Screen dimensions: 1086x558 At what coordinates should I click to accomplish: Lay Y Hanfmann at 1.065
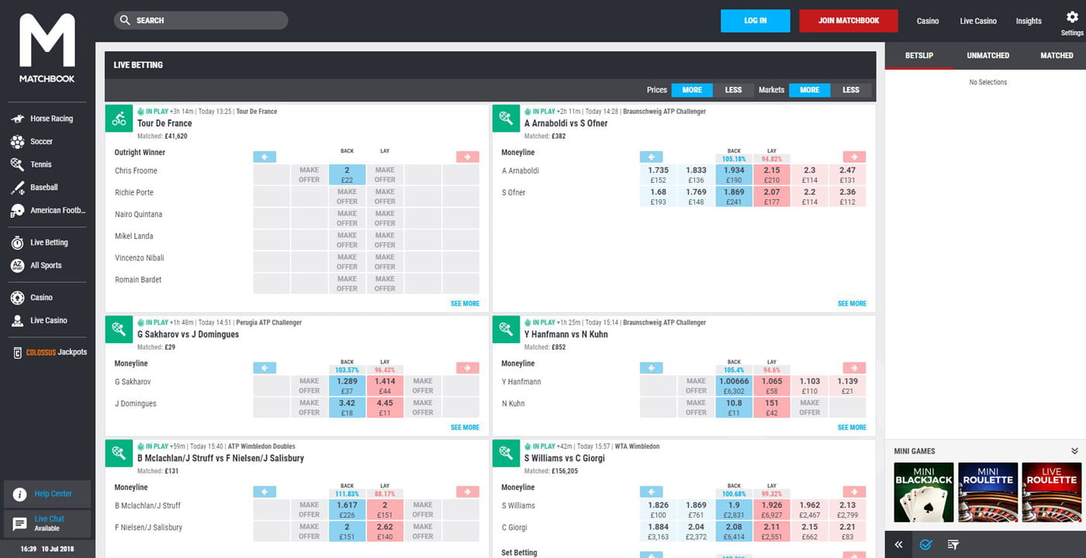click(772, 385)
